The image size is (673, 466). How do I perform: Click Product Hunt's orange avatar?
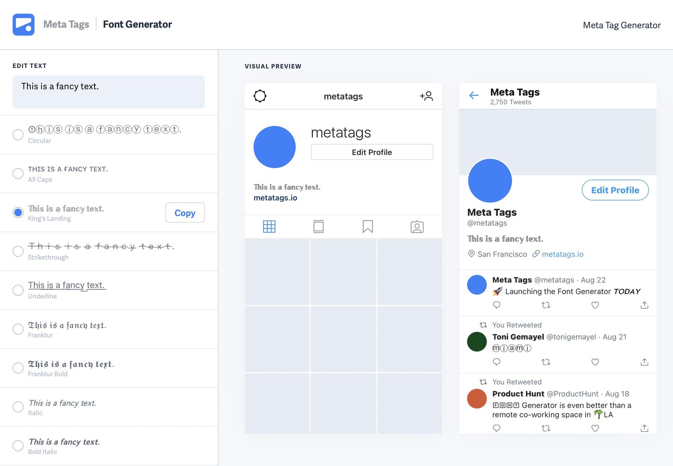(x=477, y=398)
